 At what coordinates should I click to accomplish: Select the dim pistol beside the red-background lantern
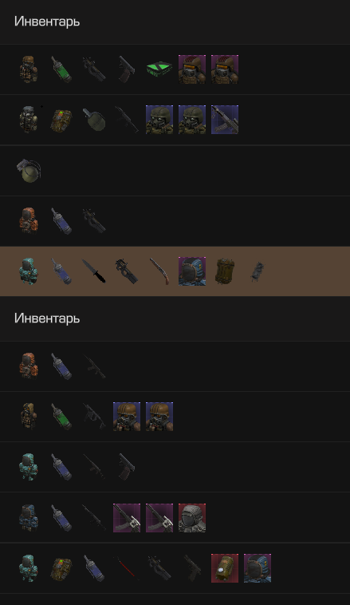click(192, 567)
